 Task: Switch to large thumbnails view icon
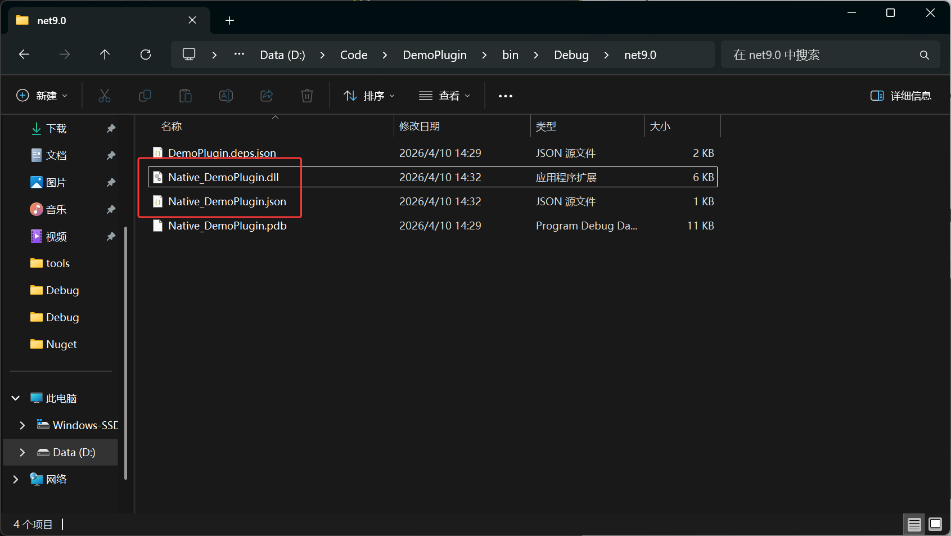click(935, 524)
